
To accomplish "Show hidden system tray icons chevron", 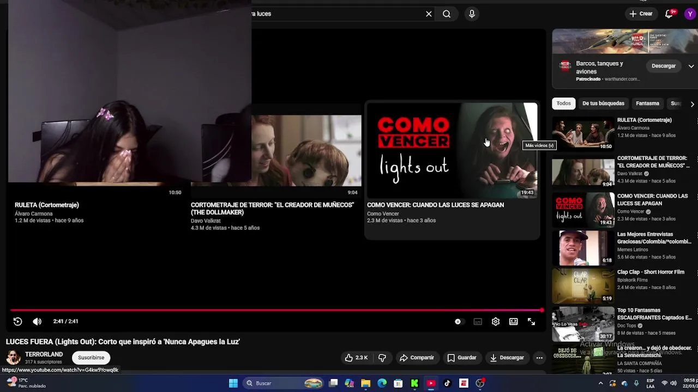I will (600, 383).
